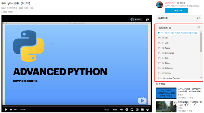Open 倍速 playback speed menu
The image size is (204, 113).
(x=115, y=109)
